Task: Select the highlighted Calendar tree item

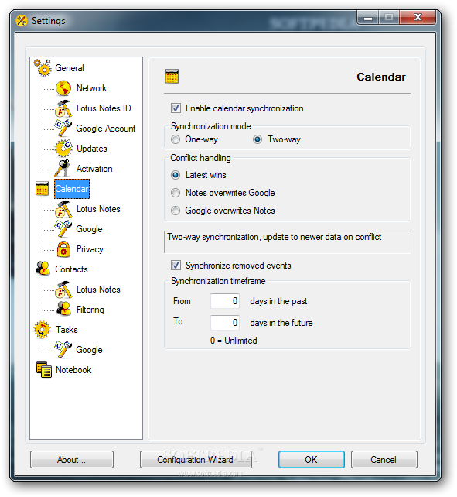Action: tap(72, 189)
